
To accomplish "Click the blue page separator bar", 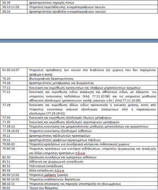I will (x=79, y=41).
